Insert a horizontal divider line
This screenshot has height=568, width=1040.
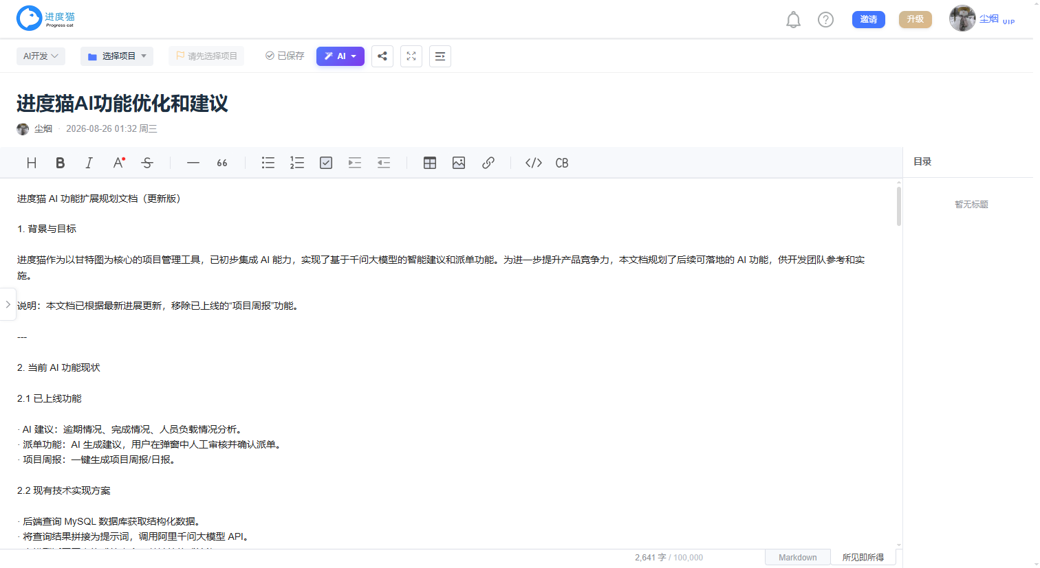193,163
